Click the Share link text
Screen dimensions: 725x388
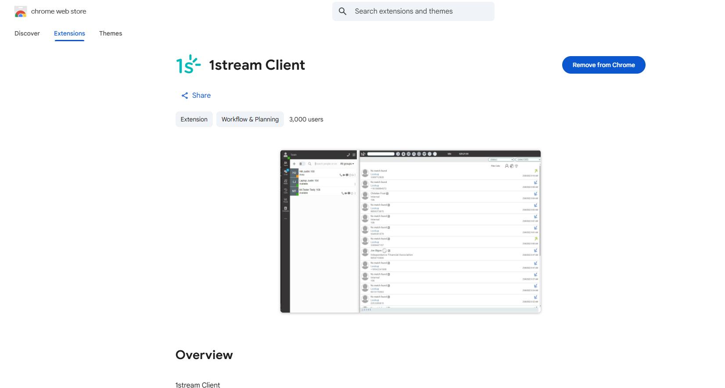pyautogui.click(x=201, y=96)
